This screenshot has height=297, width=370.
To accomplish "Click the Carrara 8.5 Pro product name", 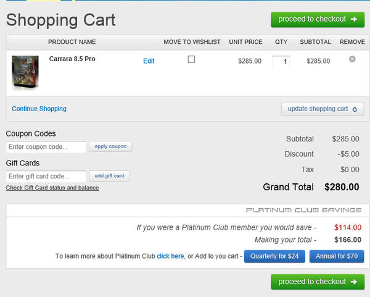I will click(x=72, y=59).
